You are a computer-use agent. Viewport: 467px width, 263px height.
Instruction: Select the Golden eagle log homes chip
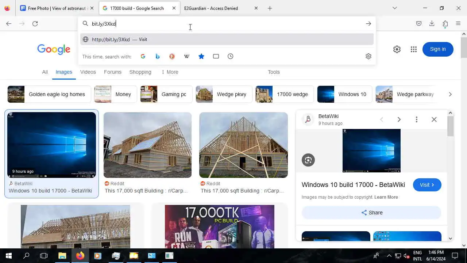pyautogui.click(x=49, y=94)
